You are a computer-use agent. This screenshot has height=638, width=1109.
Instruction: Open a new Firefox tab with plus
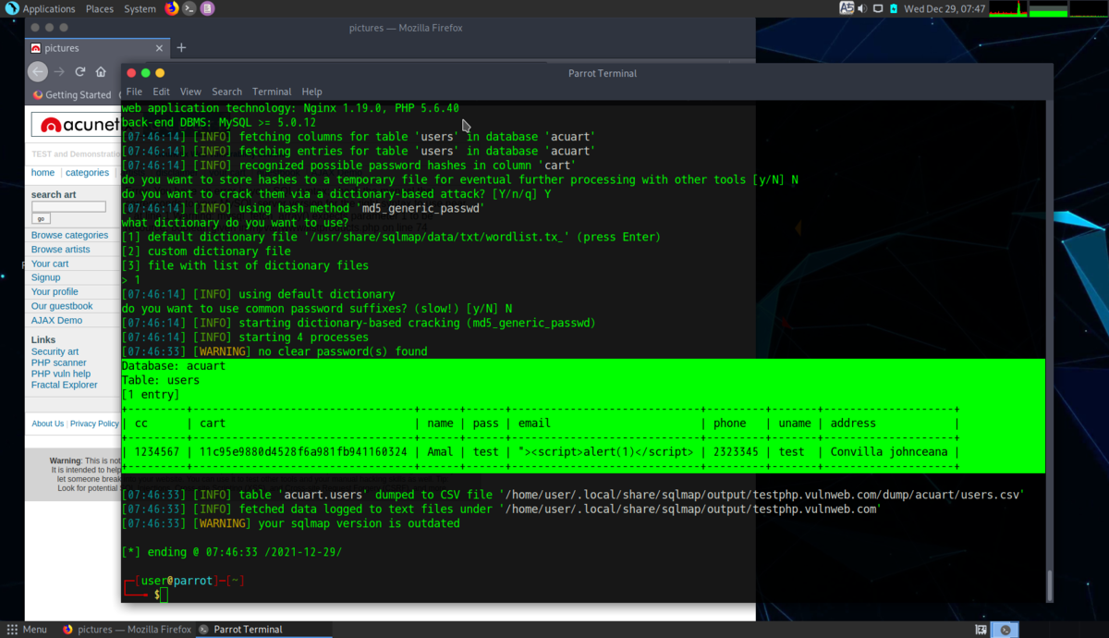coord(181,47)
